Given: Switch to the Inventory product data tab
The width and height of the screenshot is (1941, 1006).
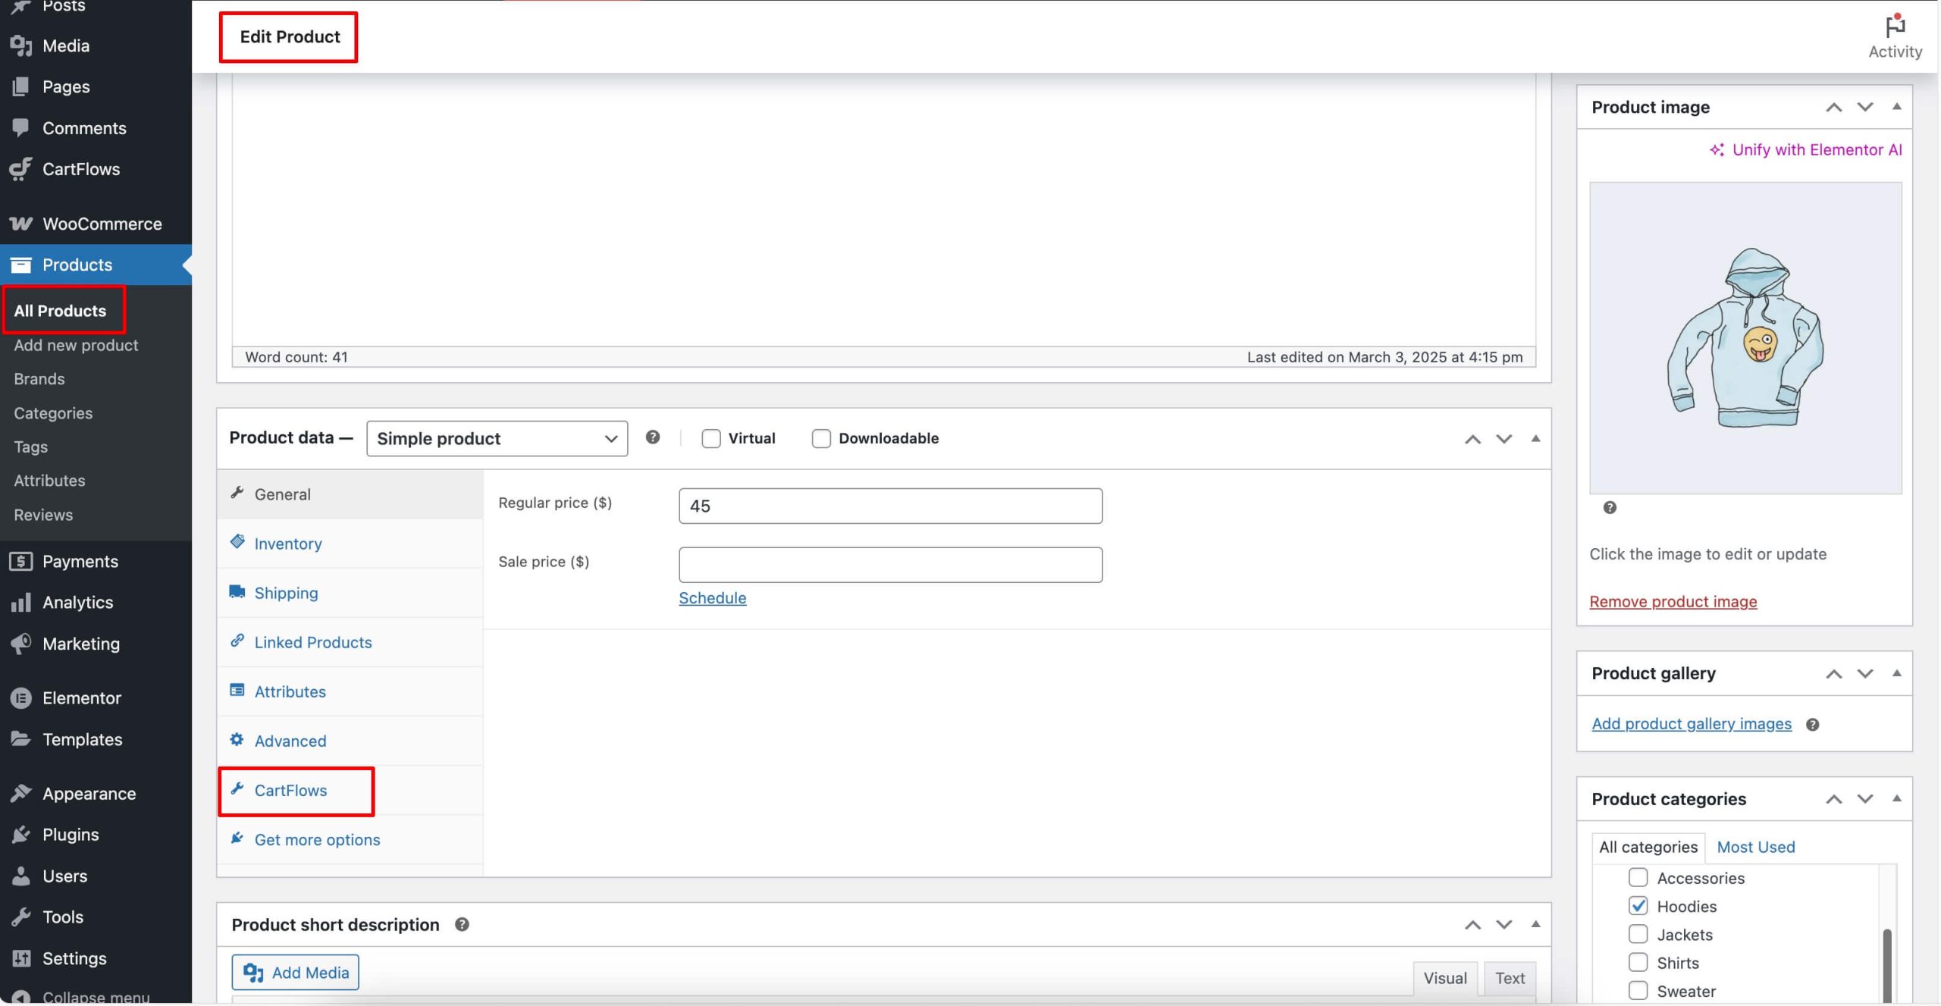Looking at the screenshot, I should coord(288,544).
